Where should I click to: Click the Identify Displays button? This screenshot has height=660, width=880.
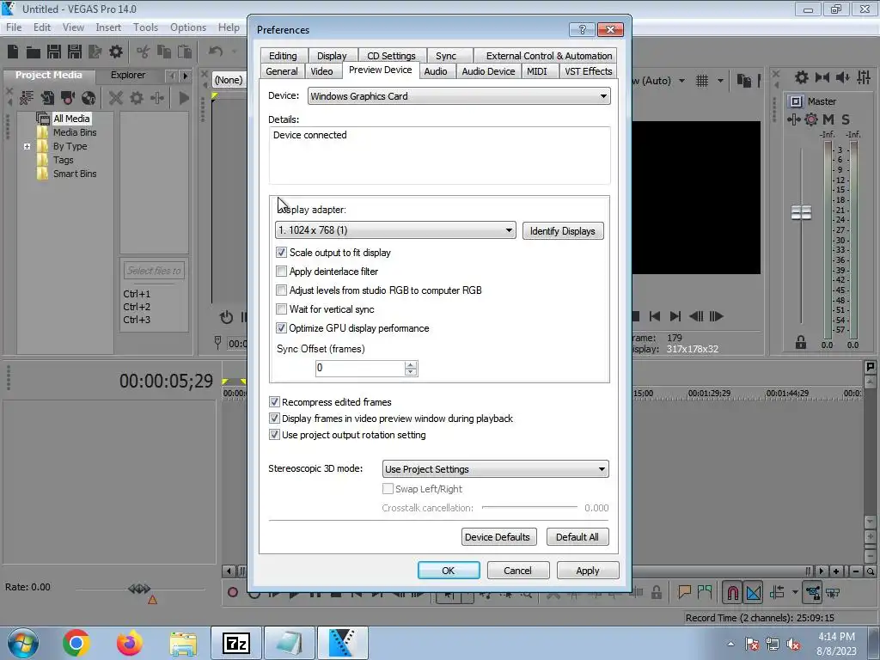click(x=562, y=230)
